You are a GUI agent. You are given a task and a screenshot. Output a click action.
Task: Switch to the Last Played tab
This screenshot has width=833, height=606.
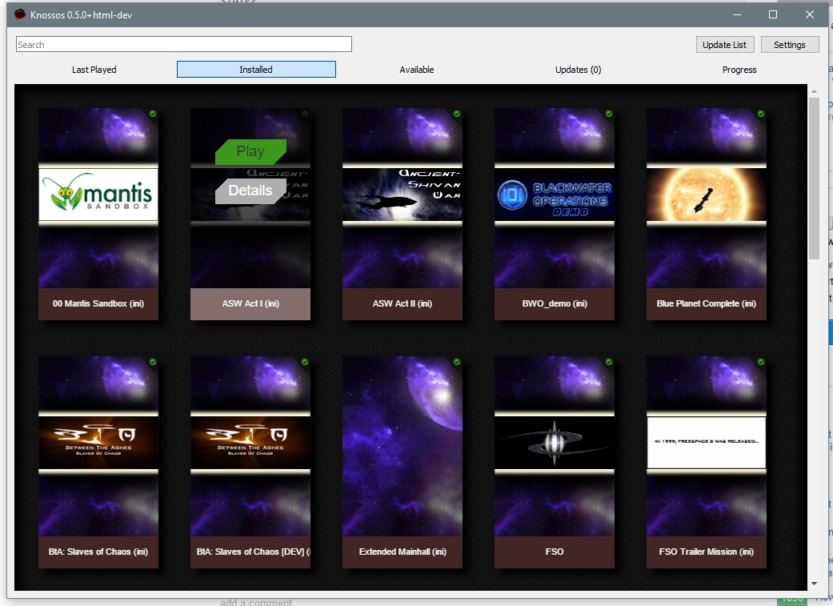pos(94,70)
